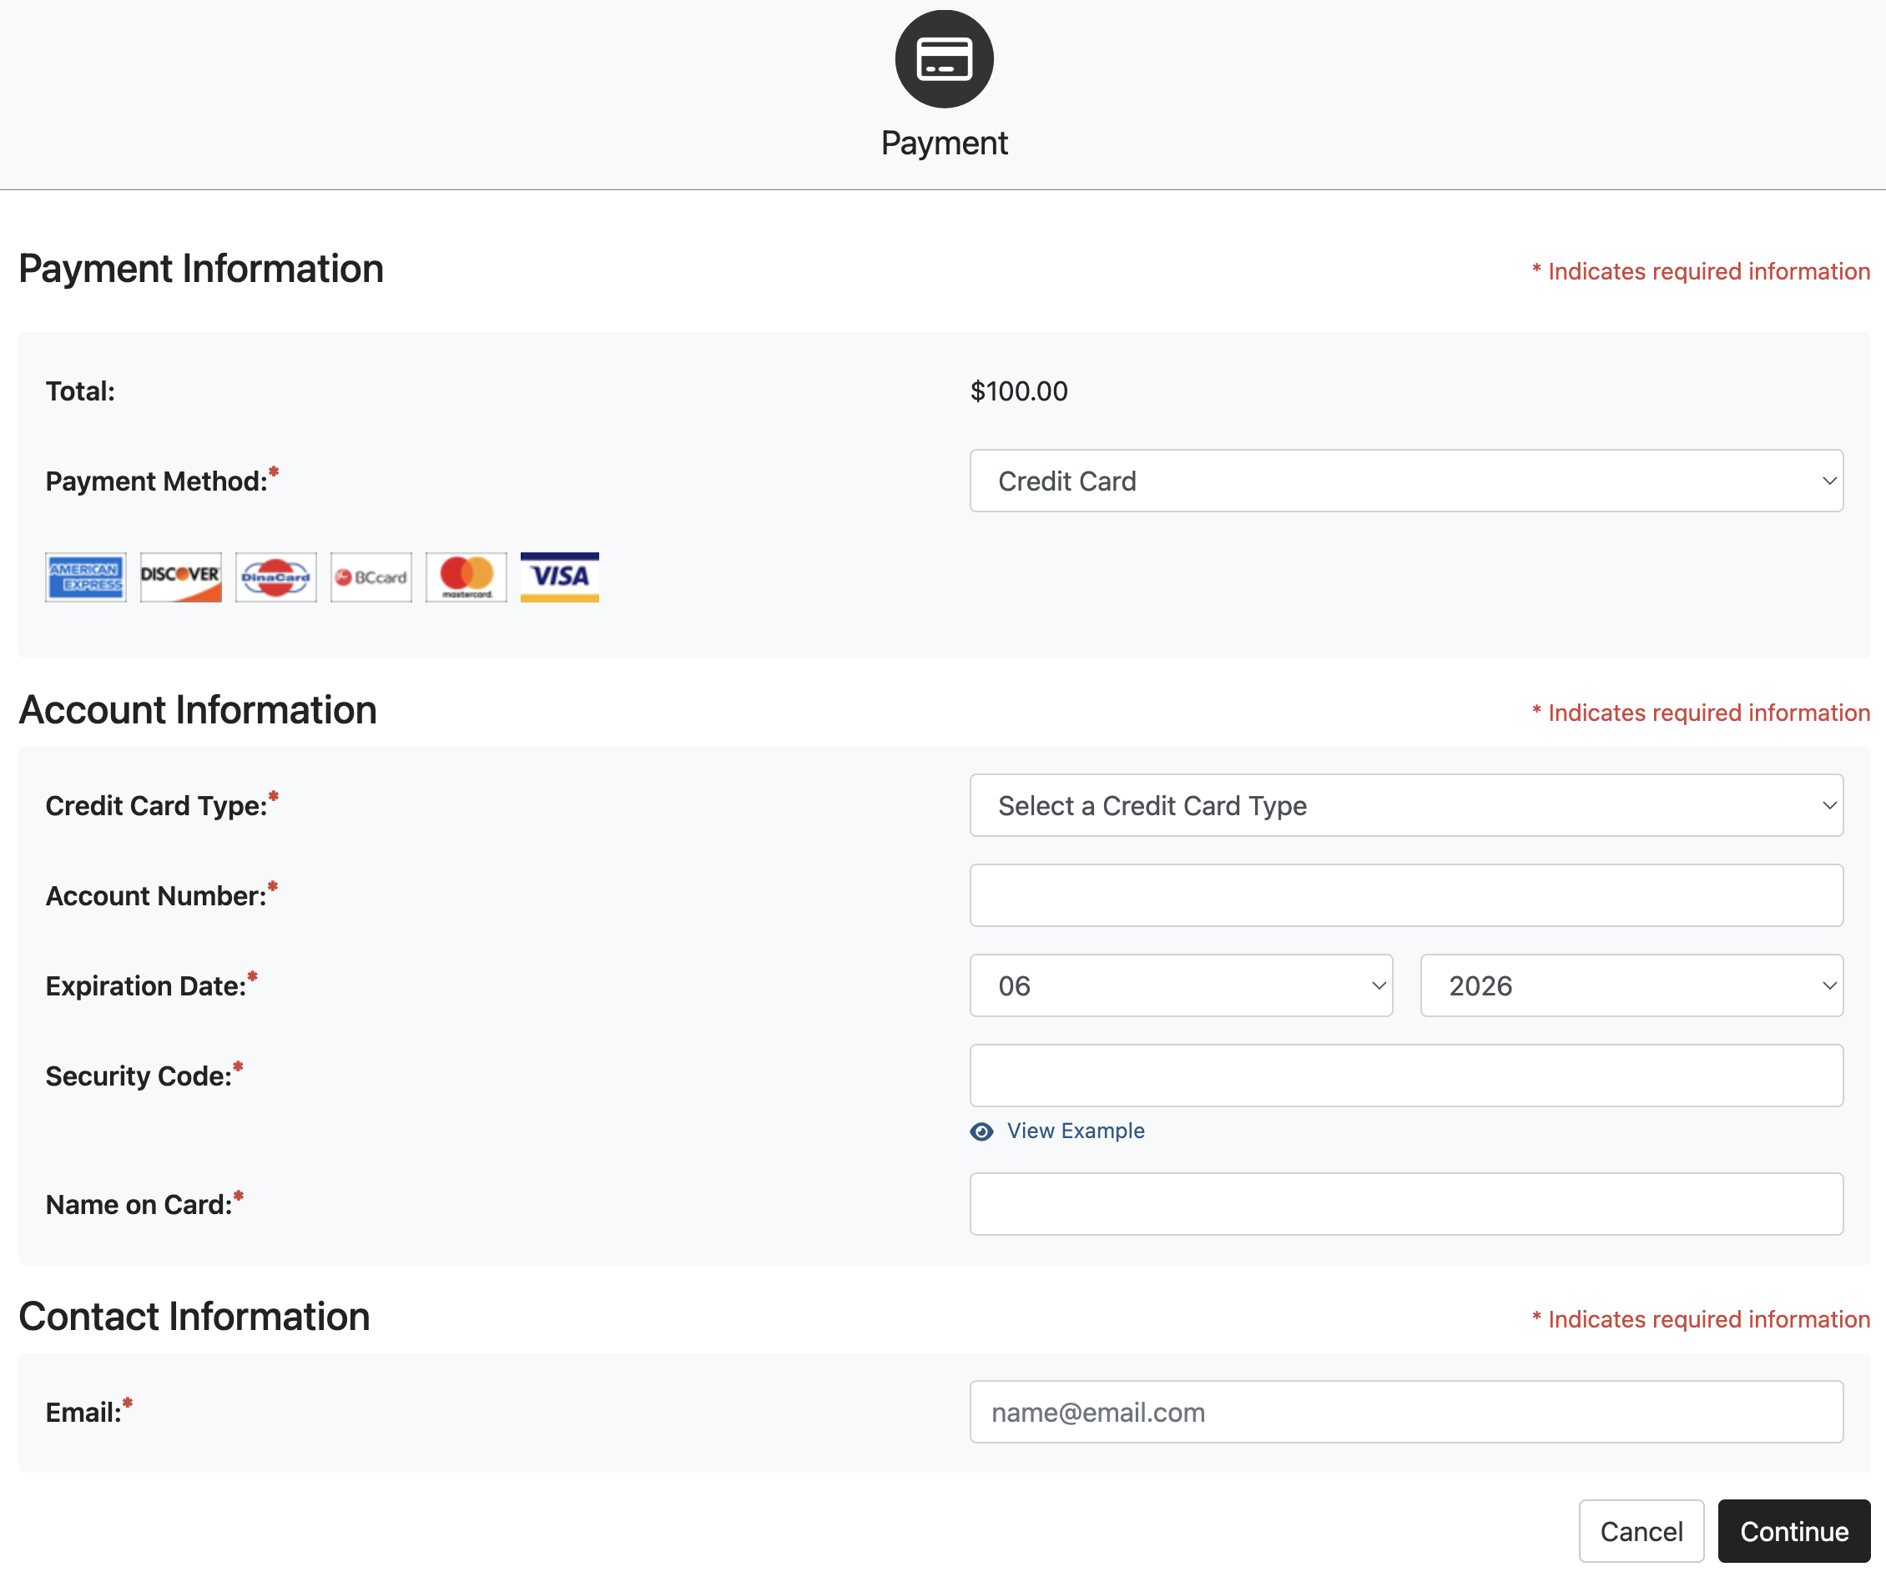Open the View Example link
Screen dimensions: 1886x1577
coord(1076,1131)
